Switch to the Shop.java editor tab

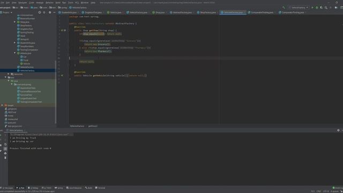[x=160, y=12]
